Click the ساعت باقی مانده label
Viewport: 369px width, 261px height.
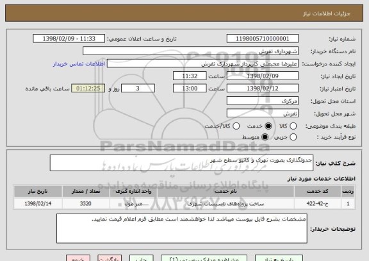click(47, 88)
